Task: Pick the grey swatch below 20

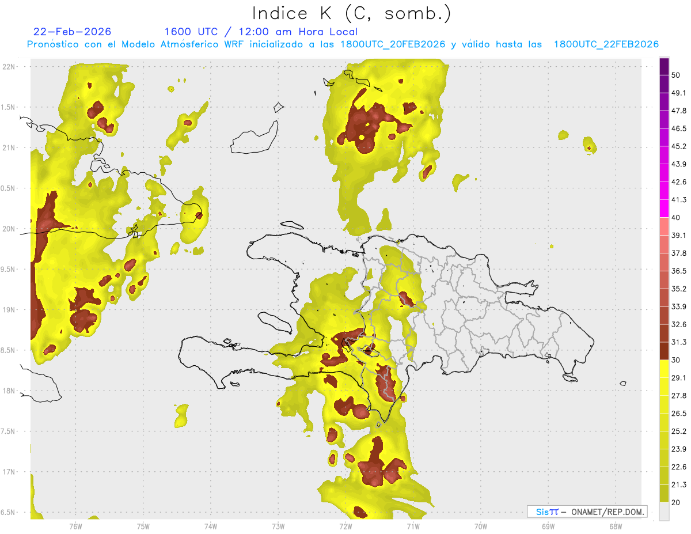Action: [664, 512]
